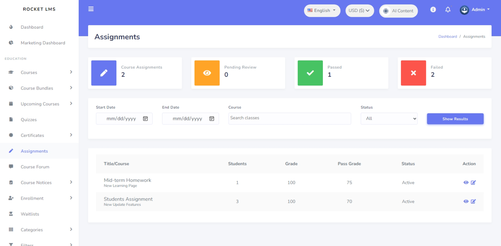The height and width of the screenshot is (246, 501).
Task: Click the Certificates badge icon
Action: pos(11,135)
